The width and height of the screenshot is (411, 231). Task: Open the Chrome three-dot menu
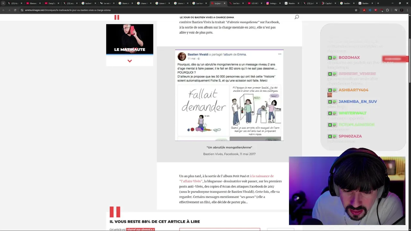point(407,10)
